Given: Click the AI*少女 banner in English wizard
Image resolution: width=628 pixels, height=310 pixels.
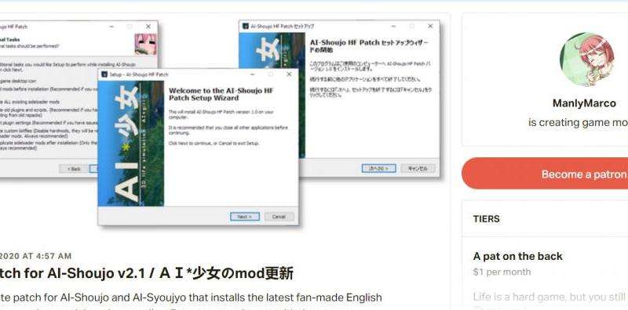Looking at the screenshot, I should coord(131,143).
